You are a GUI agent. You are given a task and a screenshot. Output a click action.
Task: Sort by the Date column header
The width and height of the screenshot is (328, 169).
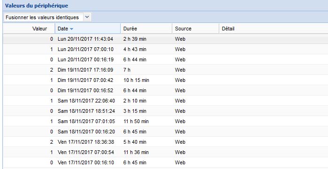point(88,29)
